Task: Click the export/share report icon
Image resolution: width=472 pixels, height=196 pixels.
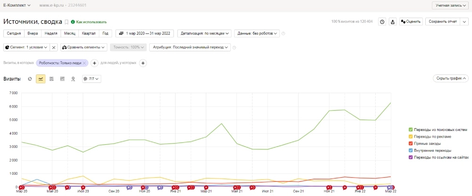Action: (x=393, y=22)
